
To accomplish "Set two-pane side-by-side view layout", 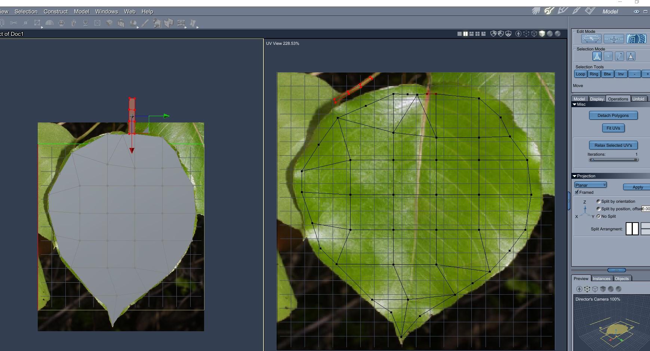I will coord(465,34).
